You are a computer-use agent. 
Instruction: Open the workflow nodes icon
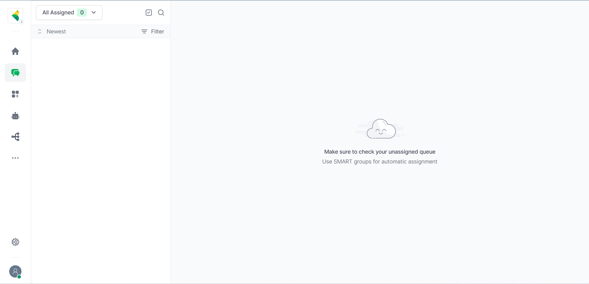coord(15,137)
